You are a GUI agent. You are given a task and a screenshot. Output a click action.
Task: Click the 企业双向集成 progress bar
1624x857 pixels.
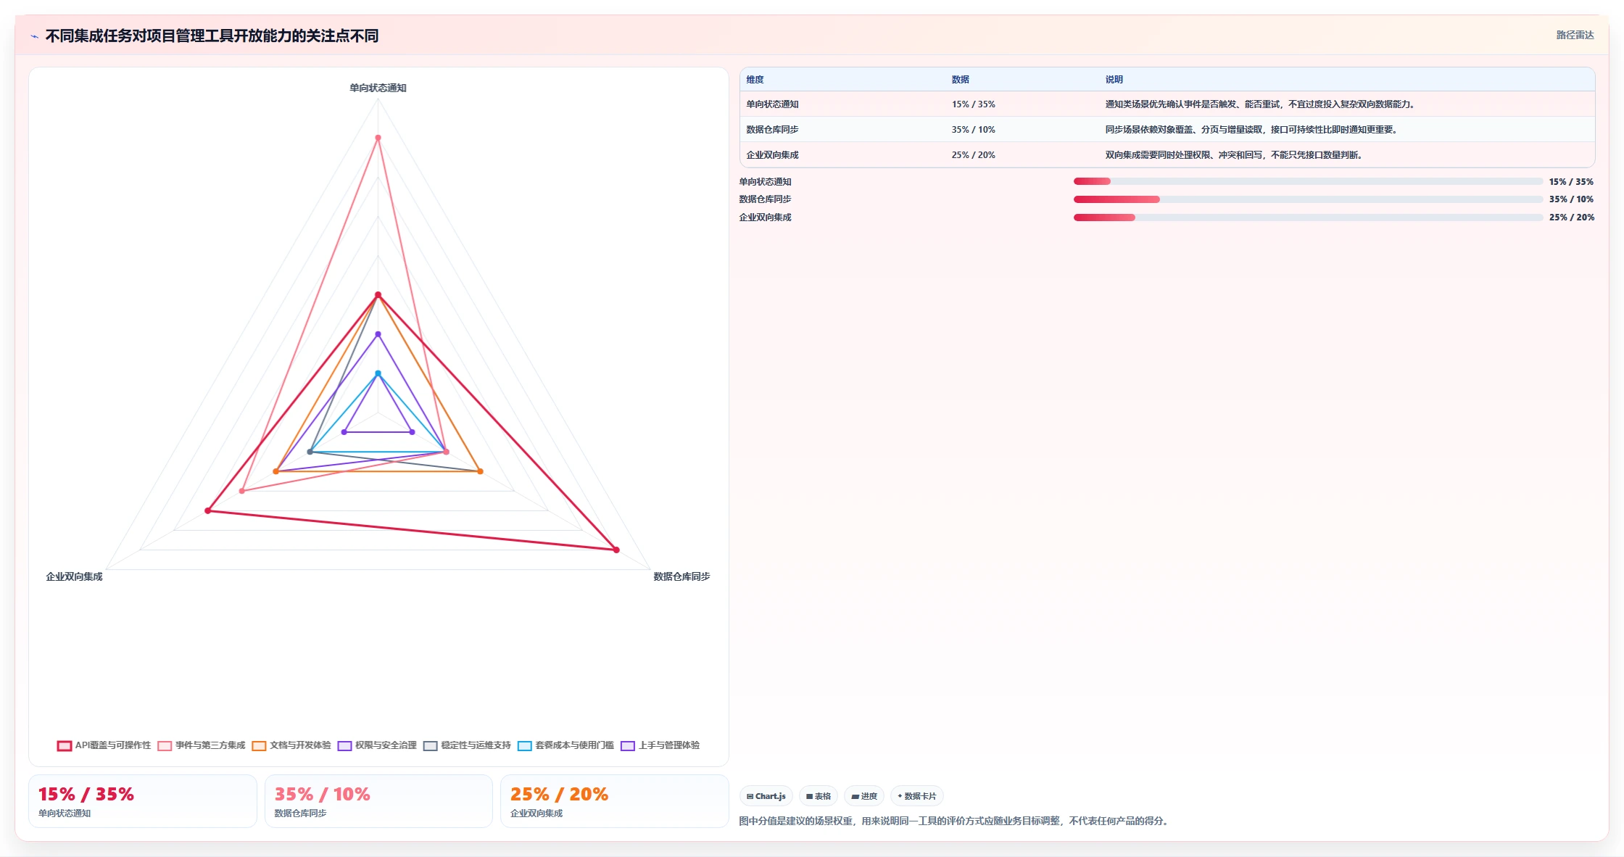pyautogui.click(x=1308, y=218)
